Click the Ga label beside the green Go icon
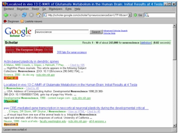The height and width of the screenshot is (135, 179). click(x=140, y=15)
